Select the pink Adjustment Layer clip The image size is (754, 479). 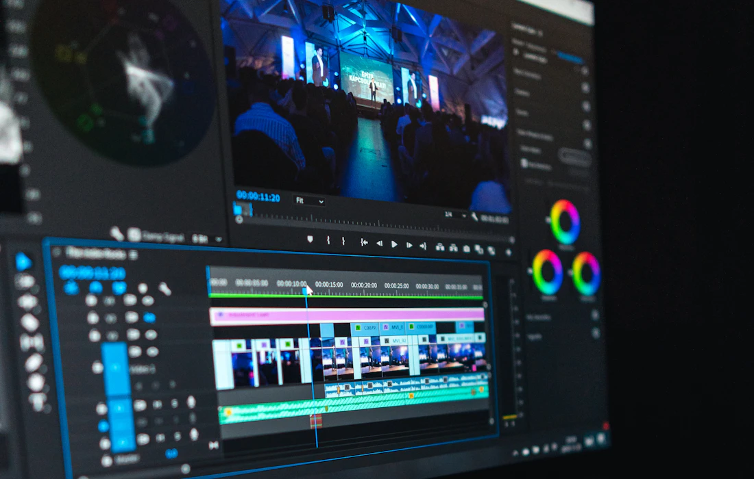click(x=347, y=315)
